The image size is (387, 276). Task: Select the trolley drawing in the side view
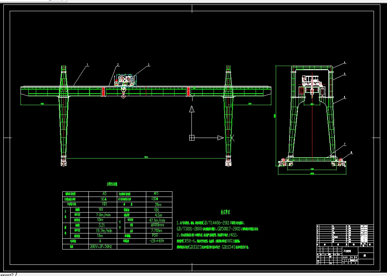click(x=312, y=81)
